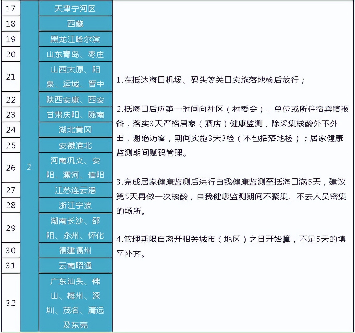Select the 广东汕头、佛山、梅州、深圳 cell
355x333 pixels.
pos(75,303)
